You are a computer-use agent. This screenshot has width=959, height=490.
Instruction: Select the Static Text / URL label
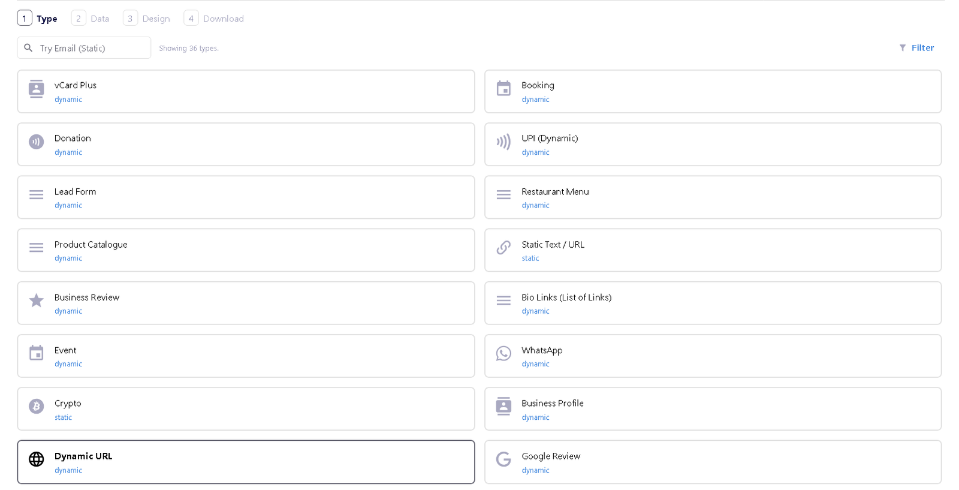pos(553,244)
